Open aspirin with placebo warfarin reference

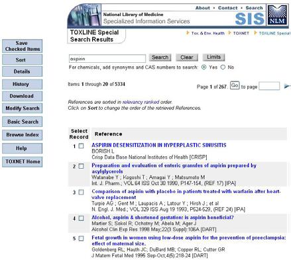point(186,195)
